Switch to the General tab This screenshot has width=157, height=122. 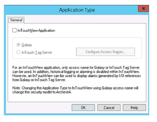click(16, 20)
